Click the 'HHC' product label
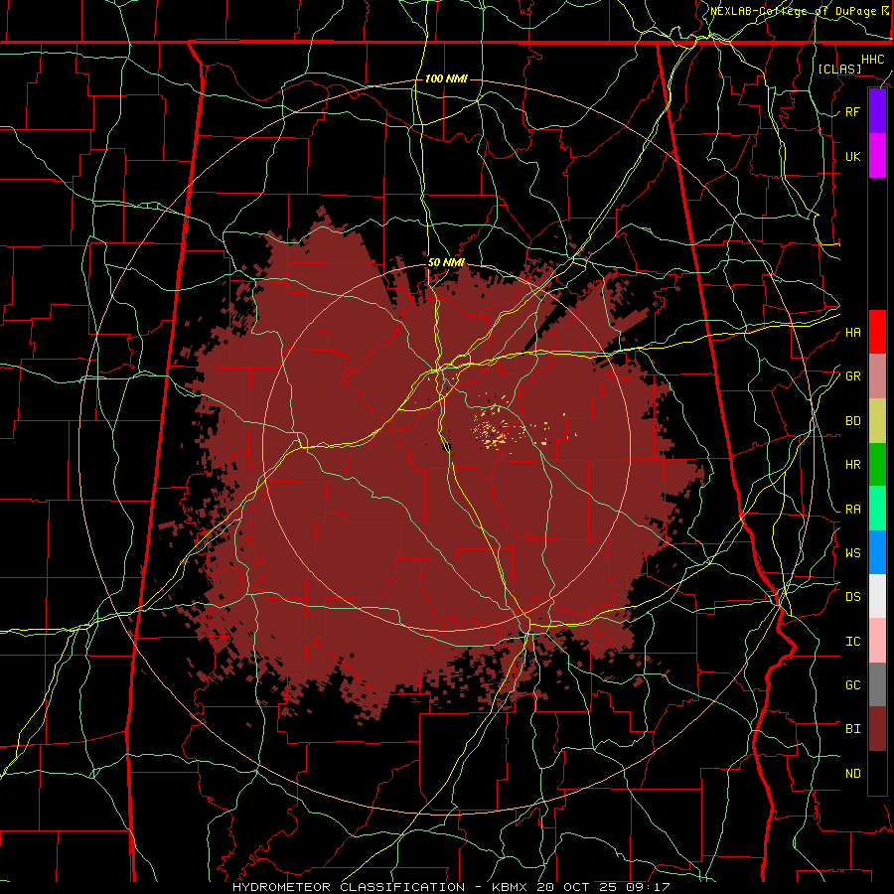 [872, 60]
